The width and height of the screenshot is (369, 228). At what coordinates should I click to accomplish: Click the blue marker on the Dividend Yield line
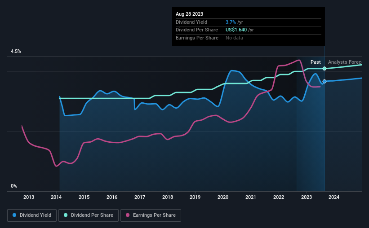pyautogui.click(x=325, y=81)
